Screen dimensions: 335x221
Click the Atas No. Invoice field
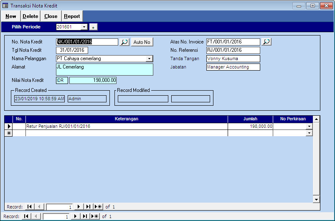tap(233, 42)
